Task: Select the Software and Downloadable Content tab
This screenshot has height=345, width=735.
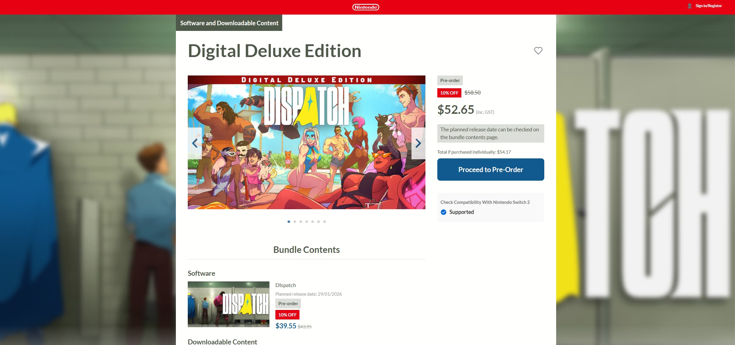Action: (x=229, y=23)
